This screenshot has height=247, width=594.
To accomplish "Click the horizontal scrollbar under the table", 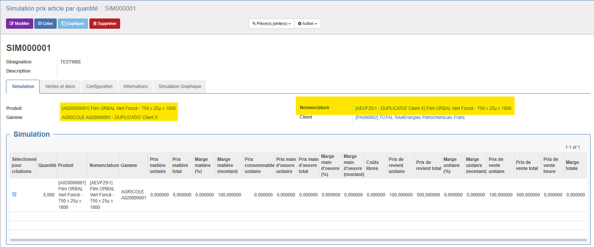I will [x=298, y=240].
